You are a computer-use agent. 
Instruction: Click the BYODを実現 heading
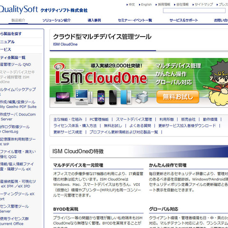tap(66, 209)
